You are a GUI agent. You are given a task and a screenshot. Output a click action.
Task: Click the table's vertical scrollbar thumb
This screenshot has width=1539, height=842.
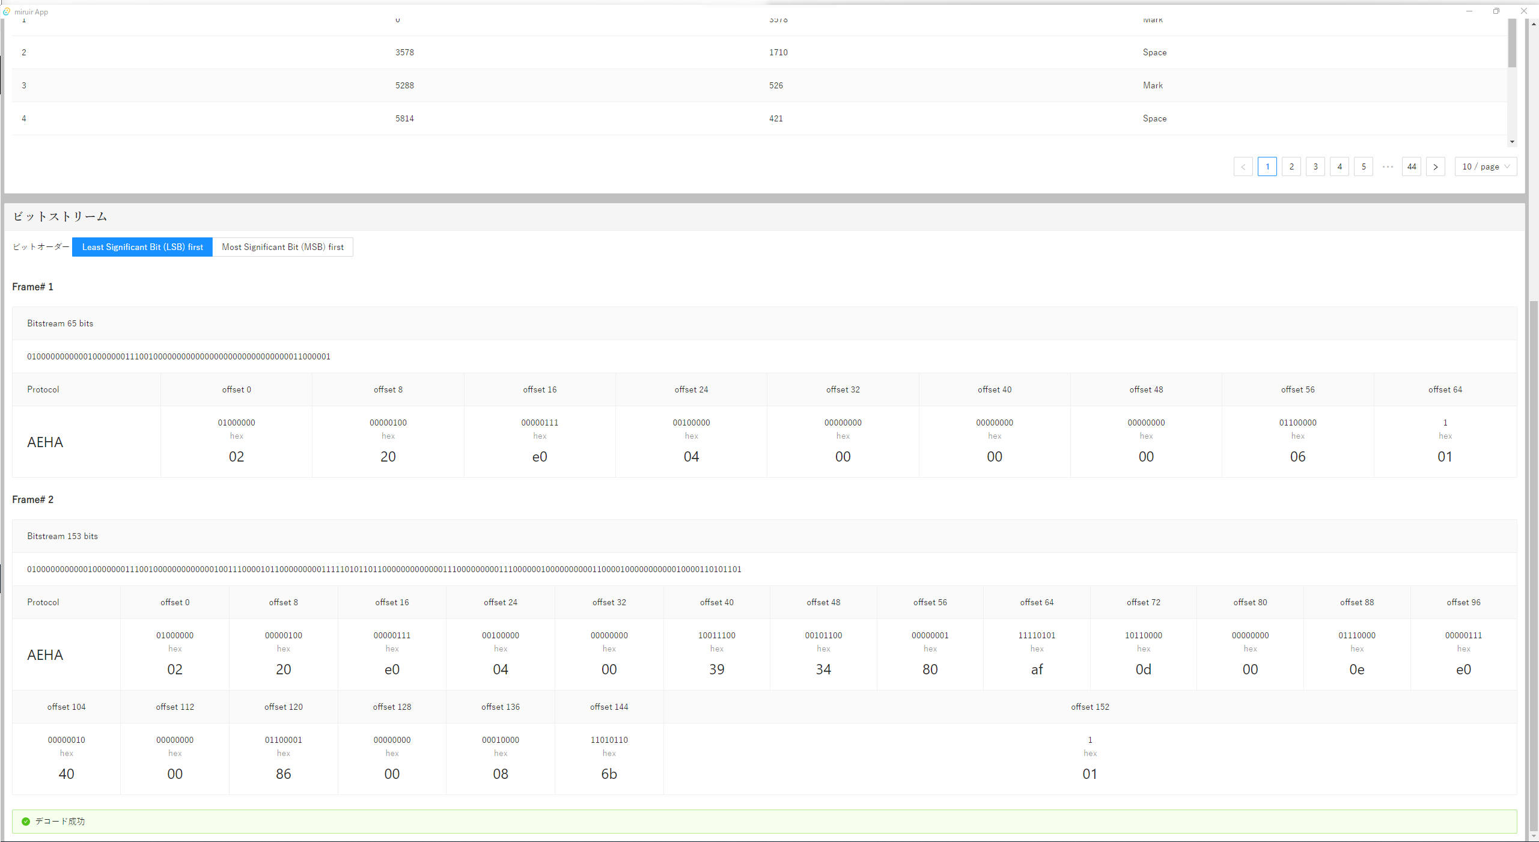[1512, 43]
